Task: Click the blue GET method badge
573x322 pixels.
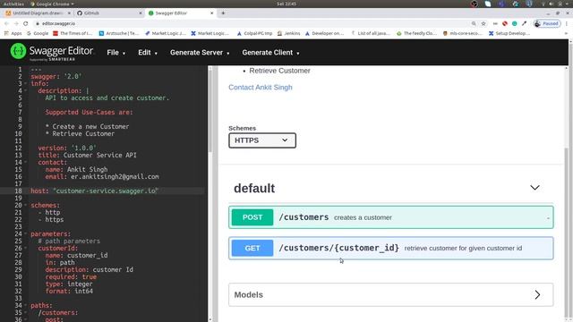Action: point(252,248)
